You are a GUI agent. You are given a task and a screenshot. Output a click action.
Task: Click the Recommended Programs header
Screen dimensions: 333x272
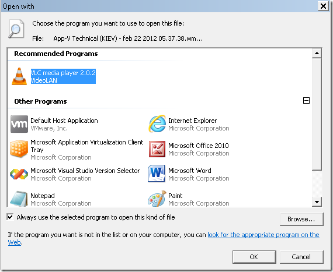point(56,54)
